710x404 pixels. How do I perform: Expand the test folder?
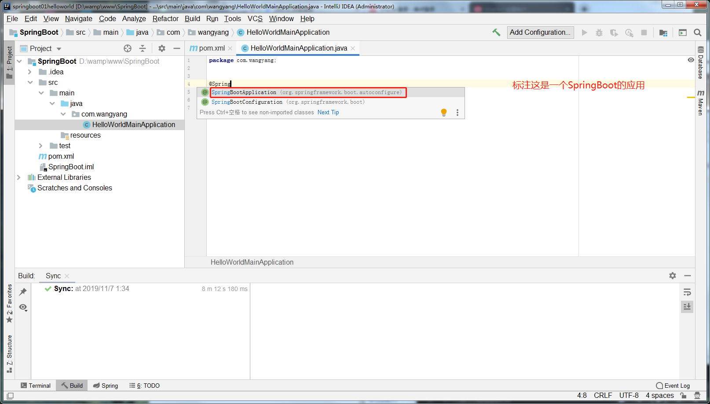click(41, 146)
